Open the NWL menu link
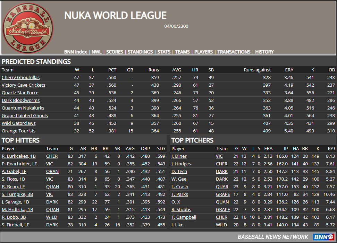 [x=96, y=52]
